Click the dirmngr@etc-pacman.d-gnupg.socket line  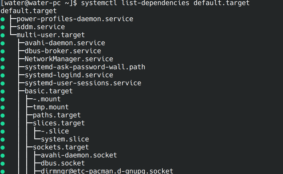(107, 171)
